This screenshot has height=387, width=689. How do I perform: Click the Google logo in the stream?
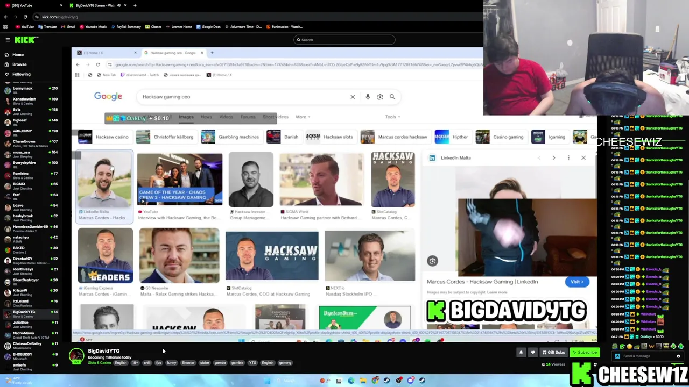pos(108,96)
